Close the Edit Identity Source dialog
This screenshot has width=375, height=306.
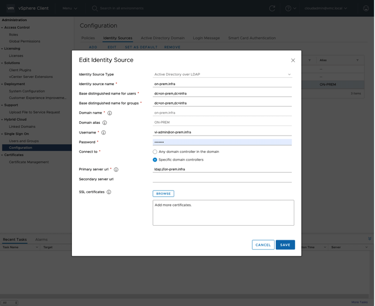pyautogui.click(x=293, y=60)
